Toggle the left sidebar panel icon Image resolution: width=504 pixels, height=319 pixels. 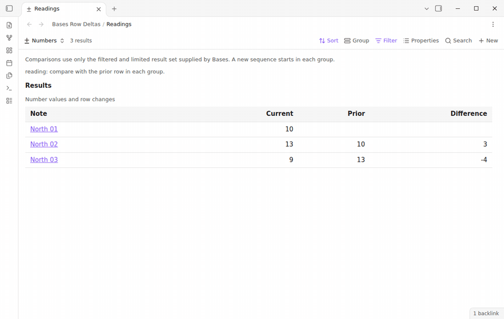tap(10, 8)
